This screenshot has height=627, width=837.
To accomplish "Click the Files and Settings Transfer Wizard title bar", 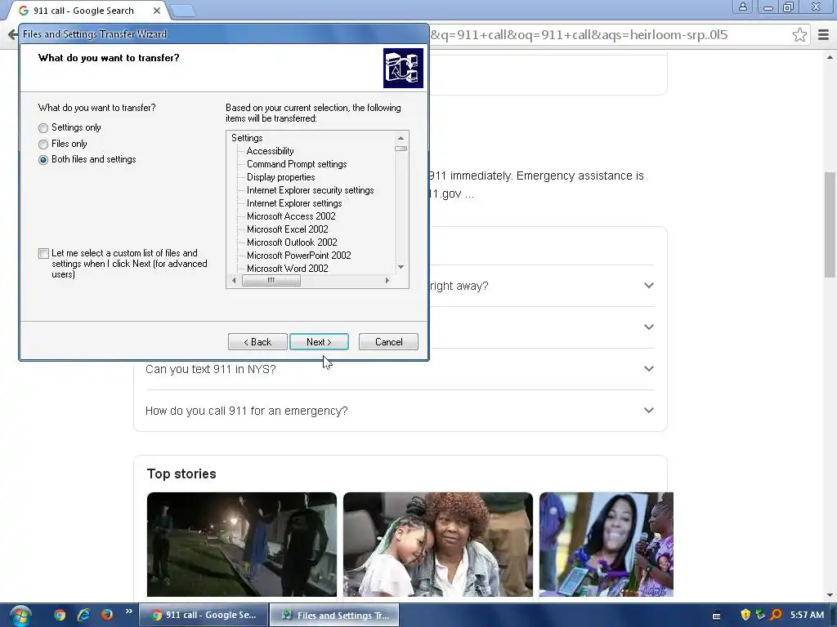I will click(224, 34).
